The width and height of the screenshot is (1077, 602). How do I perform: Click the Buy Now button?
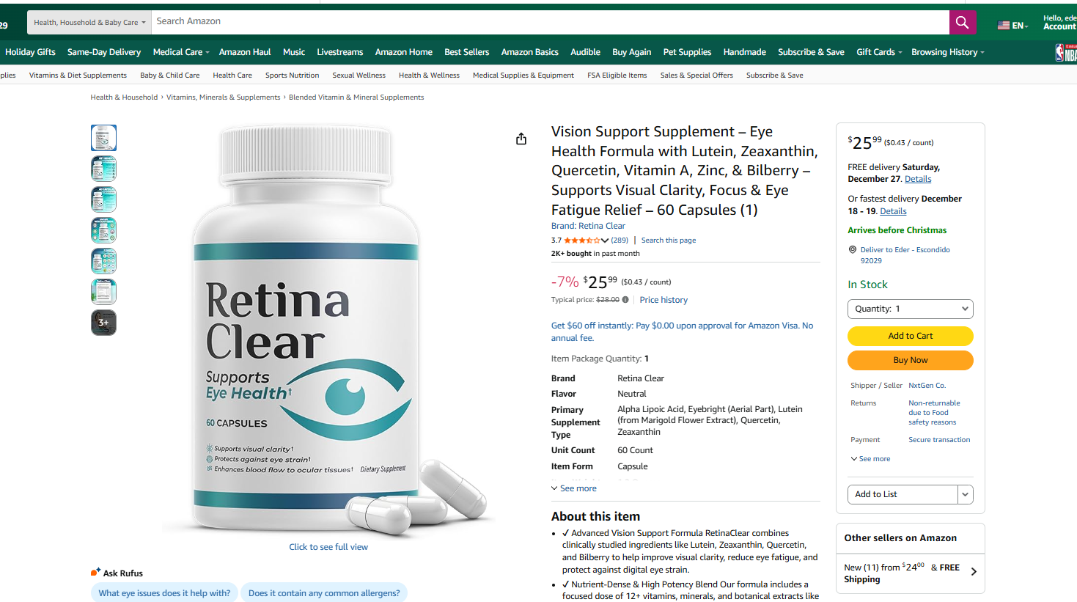tap(911, 360)
